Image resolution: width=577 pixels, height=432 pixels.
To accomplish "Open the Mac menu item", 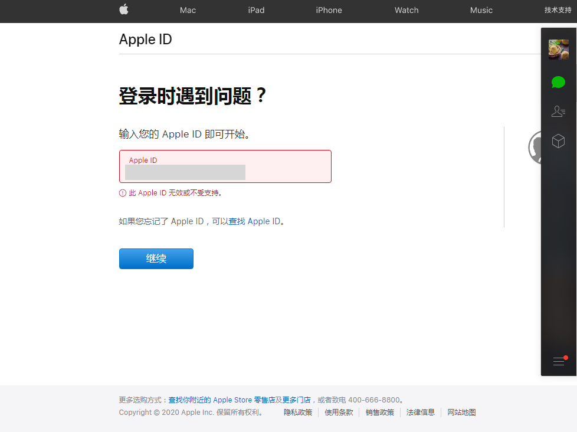I will (188, 10).
